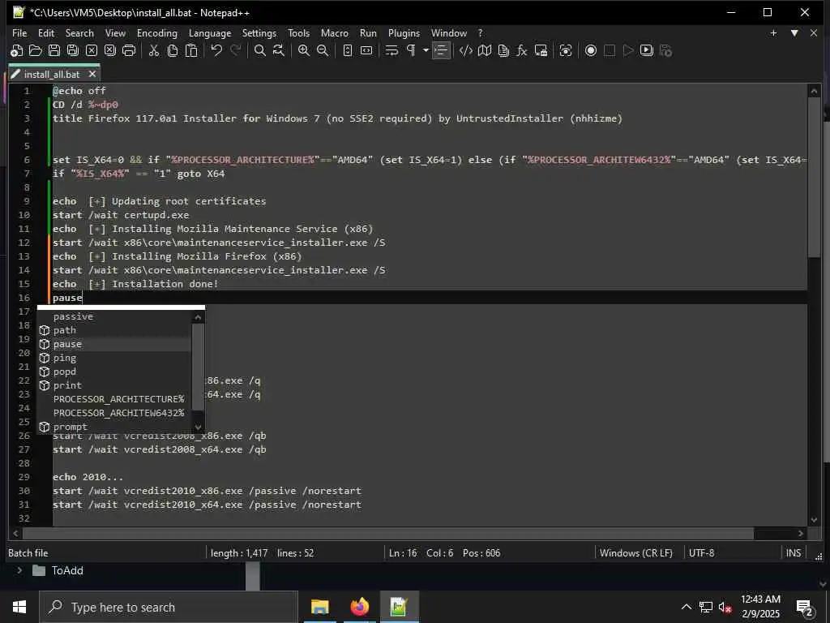This screenshot has height=623, width=830.
Task: Open the Macro menu
Action: point(335,32)
